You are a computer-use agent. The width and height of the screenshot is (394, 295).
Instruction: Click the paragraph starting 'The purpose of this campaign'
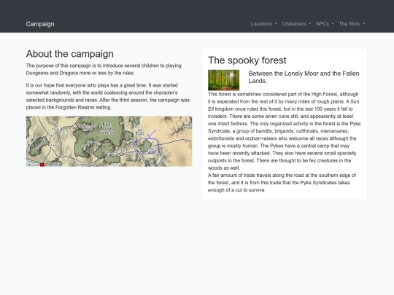104,69
